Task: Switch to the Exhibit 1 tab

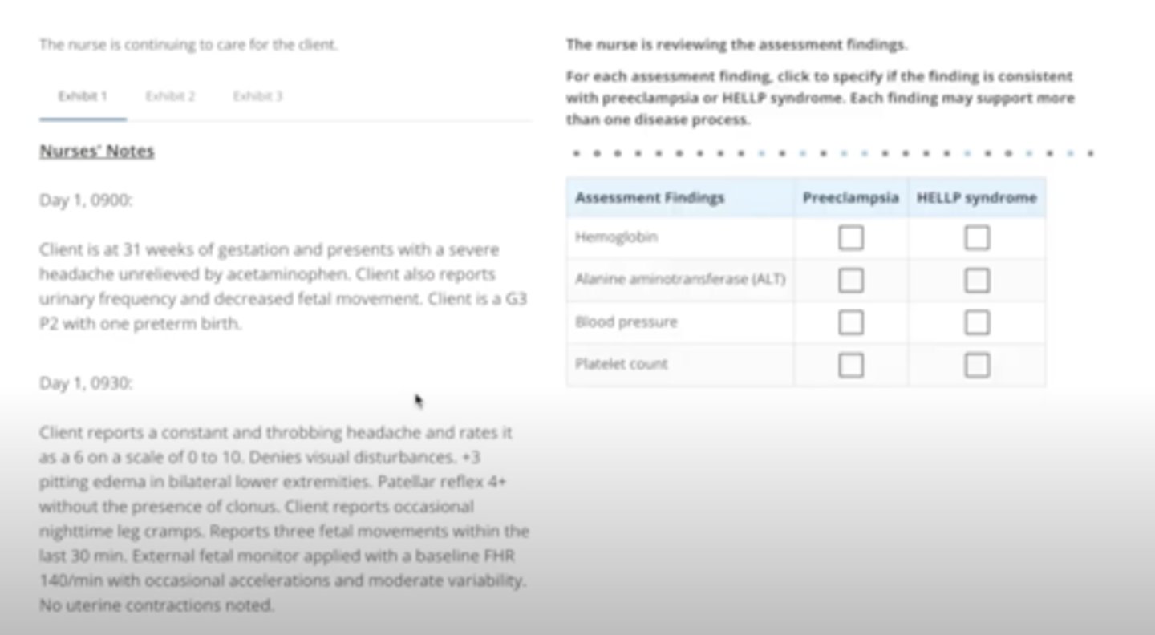Action: coord(83,96)
